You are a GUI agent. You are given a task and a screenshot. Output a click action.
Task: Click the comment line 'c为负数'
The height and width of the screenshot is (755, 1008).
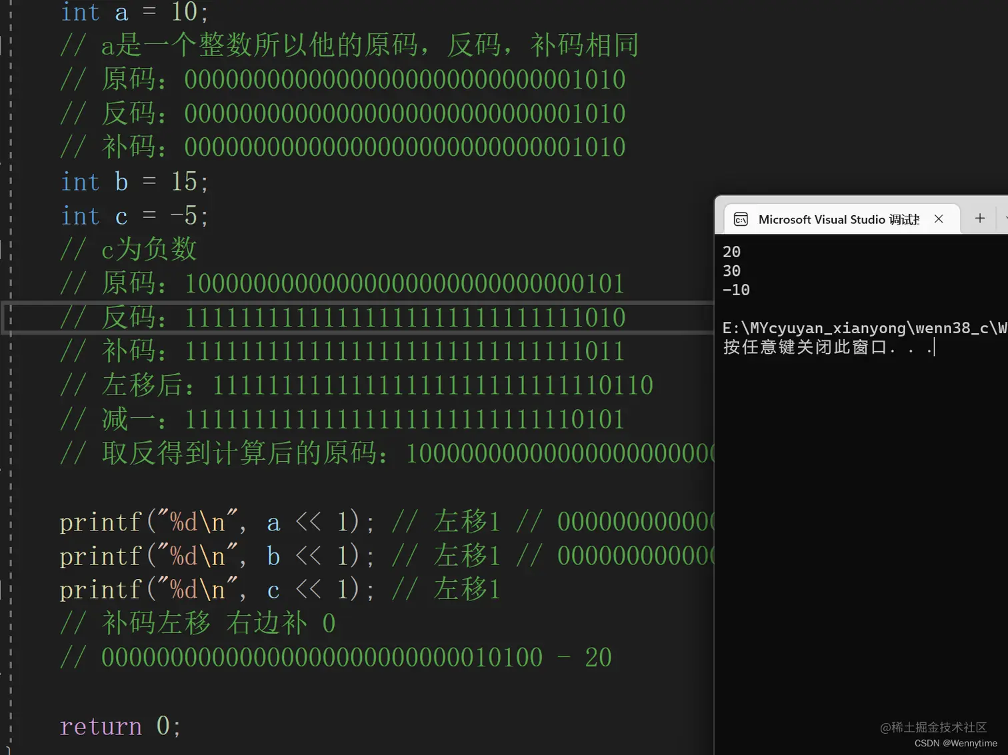(x=129, y=249)
